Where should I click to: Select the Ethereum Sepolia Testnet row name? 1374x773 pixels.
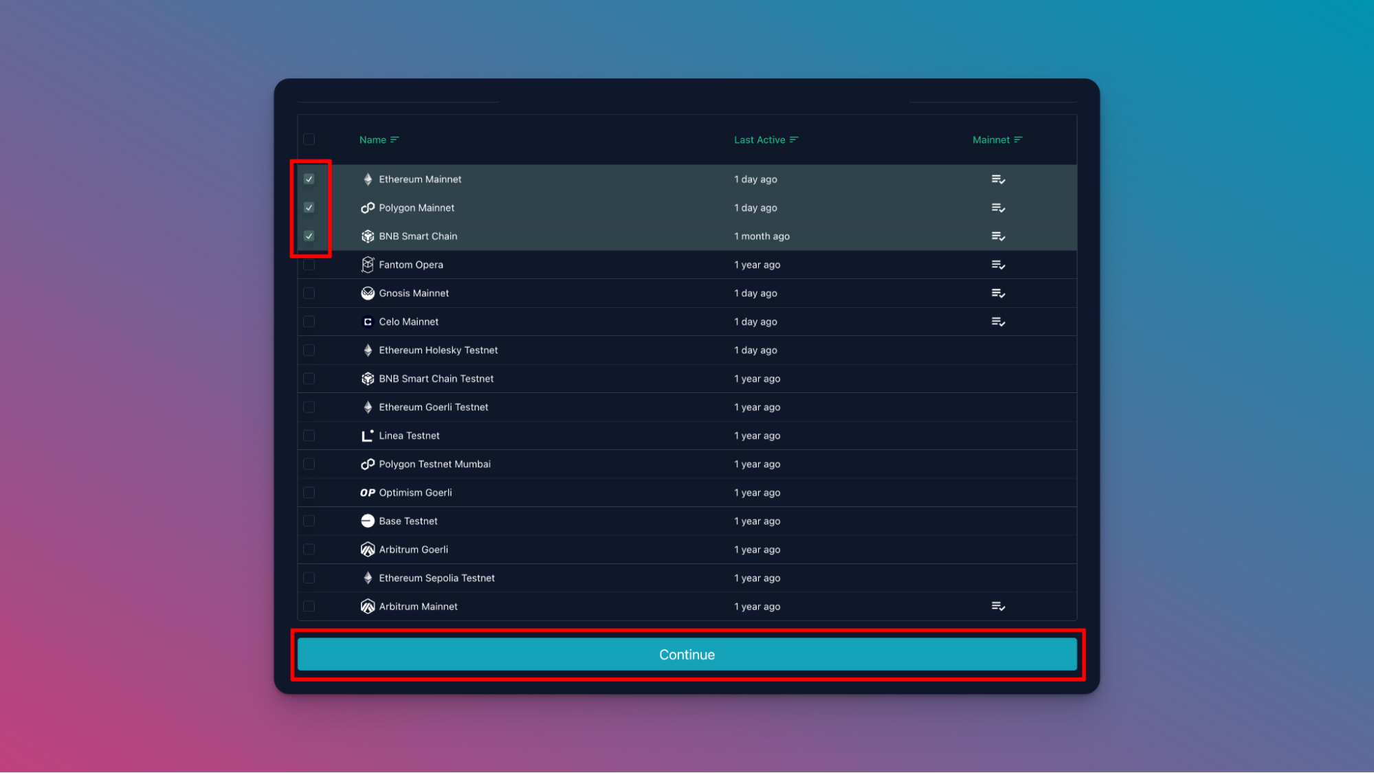tap(436, 578)
